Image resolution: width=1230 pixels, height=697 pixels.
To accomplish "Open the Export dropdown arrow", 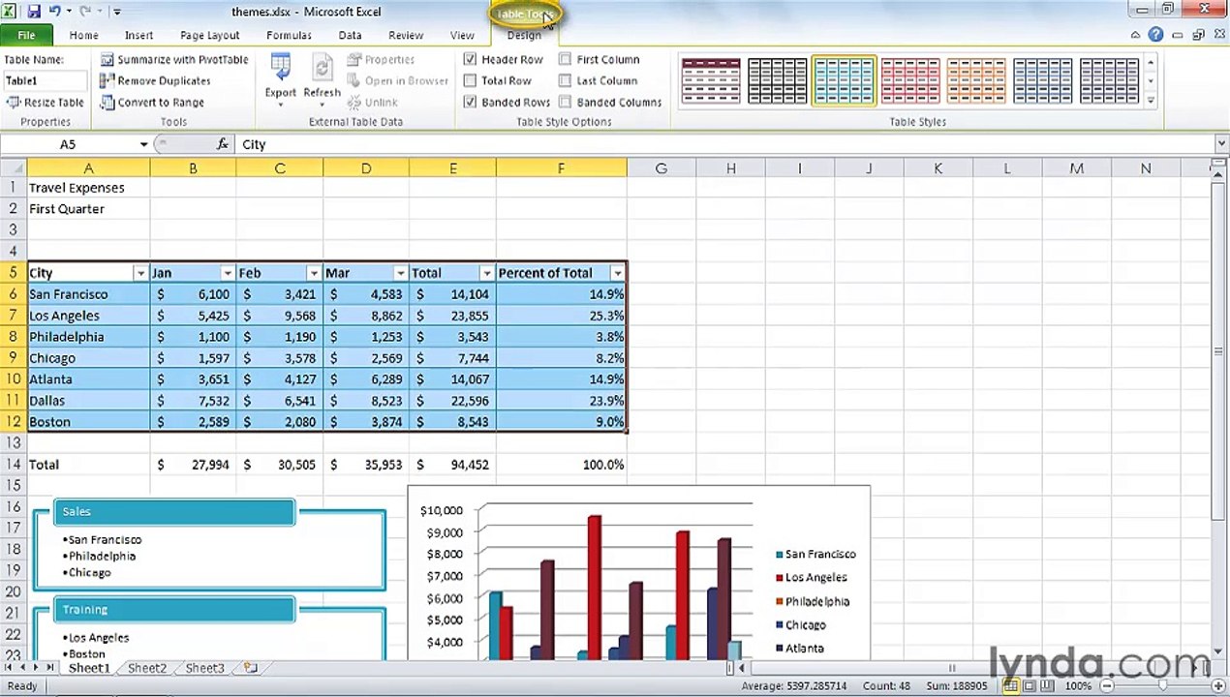I will click(x=281, y=105).
